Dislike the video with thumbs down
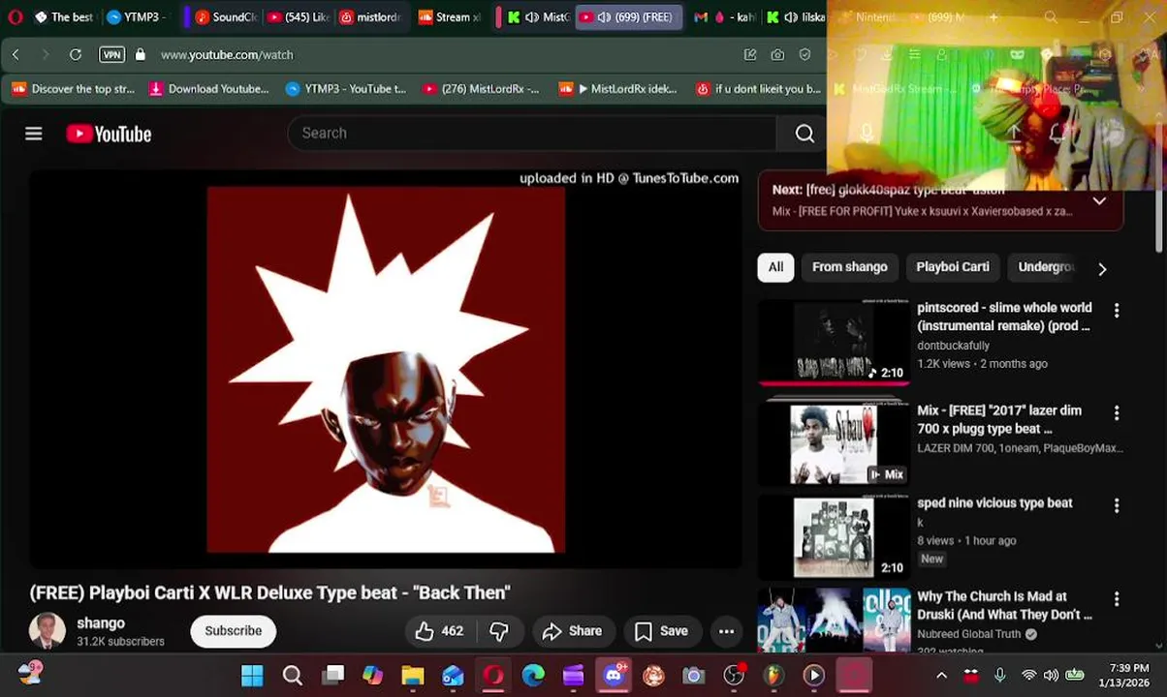The width and height of the screenshot is (1167, 697). (499, 631)
